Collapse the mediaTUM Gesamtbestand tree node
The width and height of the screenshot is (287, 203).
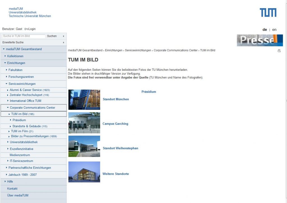point(4,49)
